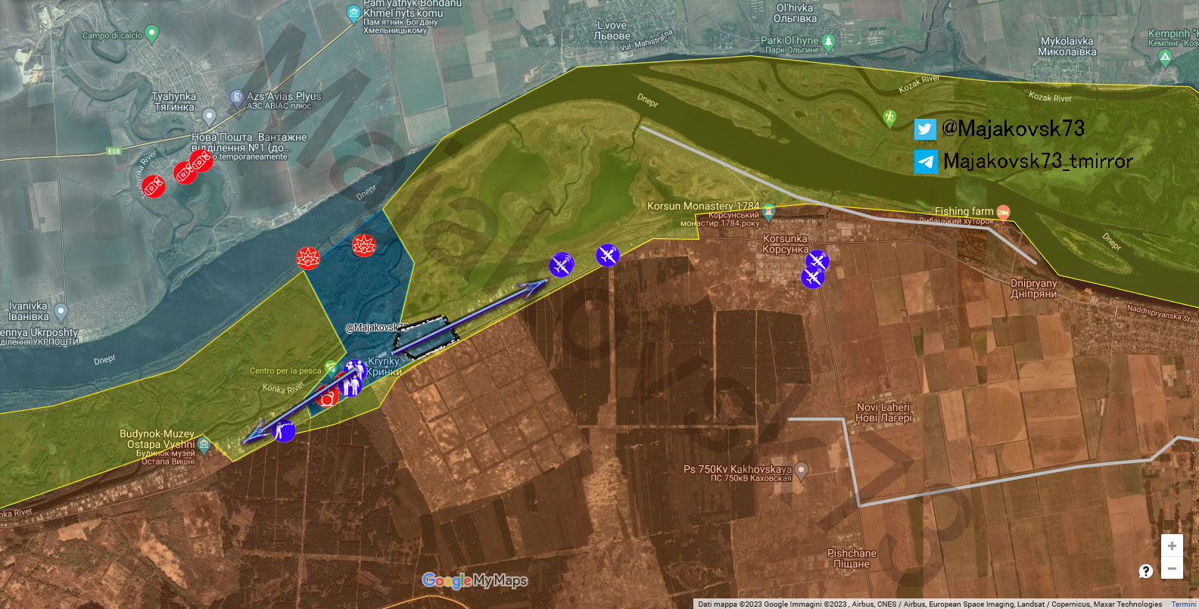Click the lower blue drone marker by Korsunka
This screenshot has width=1199, height=609.
[812, 277]
